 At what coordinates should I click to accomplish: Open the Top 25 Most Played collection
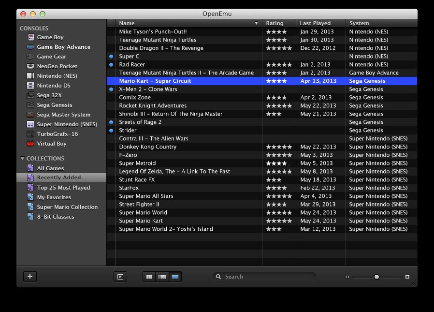(x=63, y=188)
